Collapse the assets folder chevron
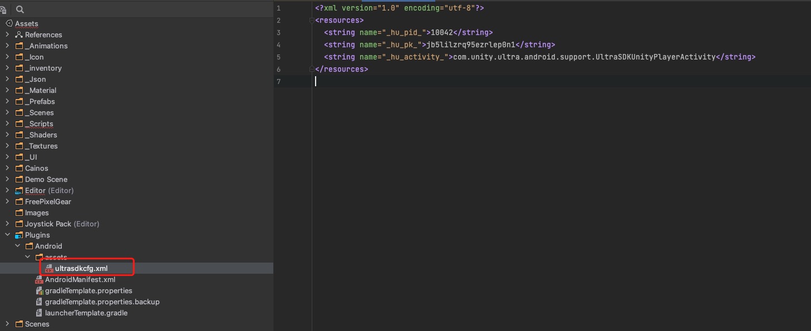 pyautogui.click(x=27, y=257)
